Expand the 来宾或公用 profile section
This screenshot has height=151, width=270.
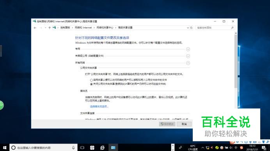pos(188,56)
